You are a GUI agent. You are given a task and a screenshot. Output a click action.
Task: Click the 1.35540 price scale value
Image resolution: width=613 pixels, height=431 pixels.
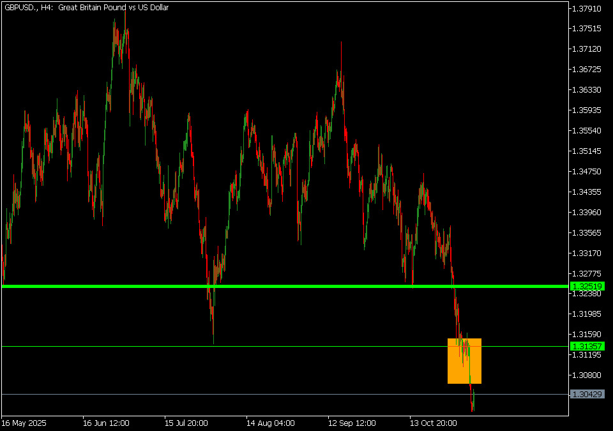[x=587, y=131]
